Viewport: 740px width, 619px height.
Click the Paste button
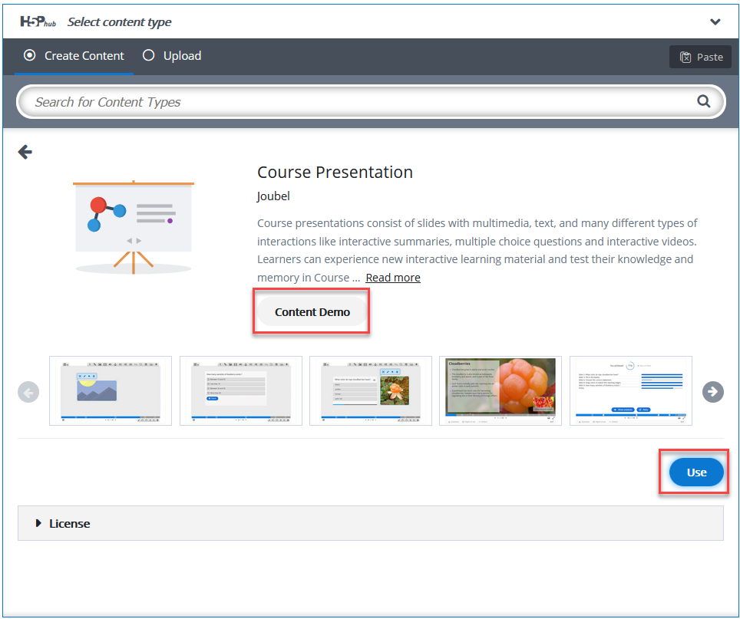(x=700, y=57)
